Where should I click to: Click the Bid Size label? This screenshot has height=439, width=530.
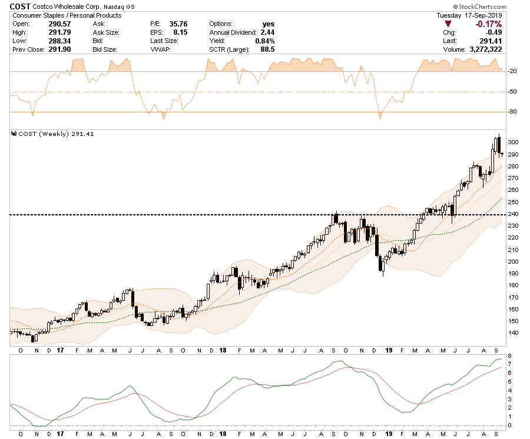click(105, 49)
